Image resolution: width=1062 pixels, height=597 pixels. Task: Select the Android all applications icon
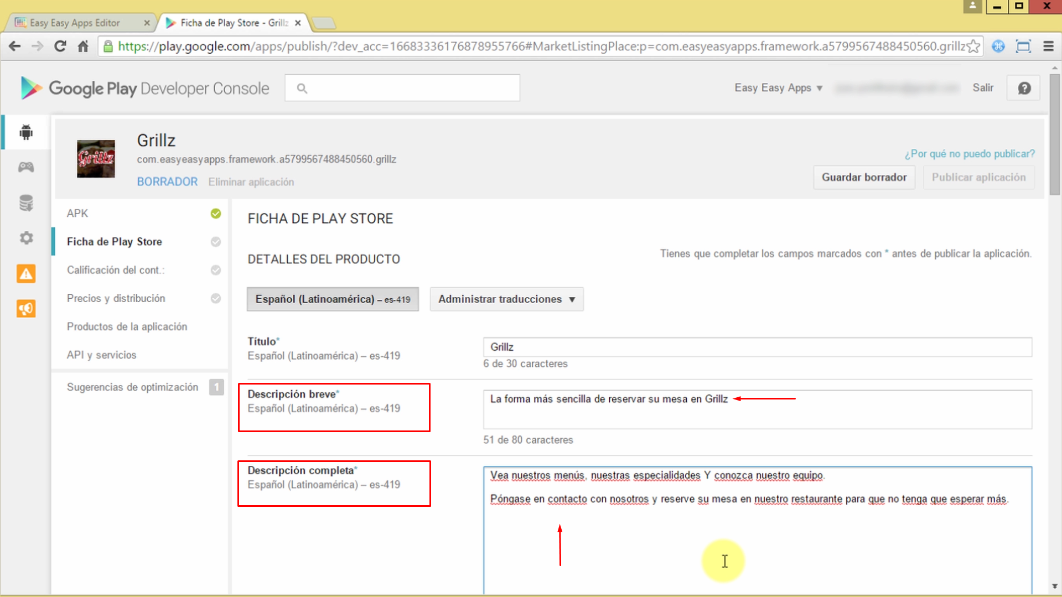click(x=25, y=132)
